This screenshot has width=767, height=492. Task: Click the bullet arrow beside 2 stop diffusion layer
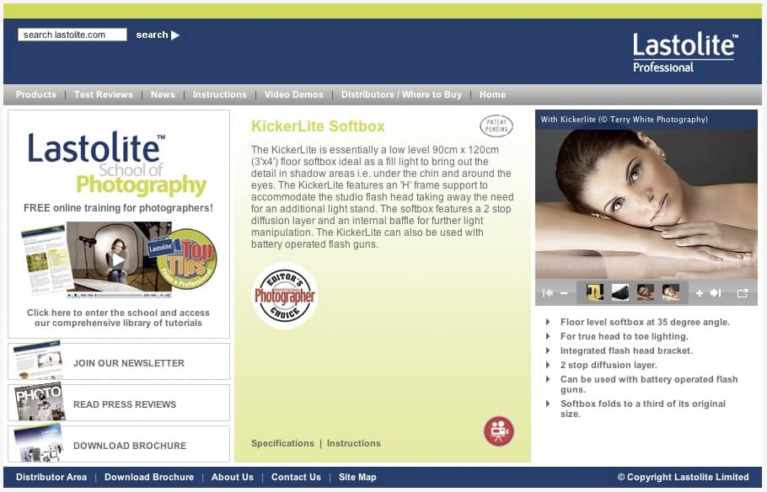548,364
